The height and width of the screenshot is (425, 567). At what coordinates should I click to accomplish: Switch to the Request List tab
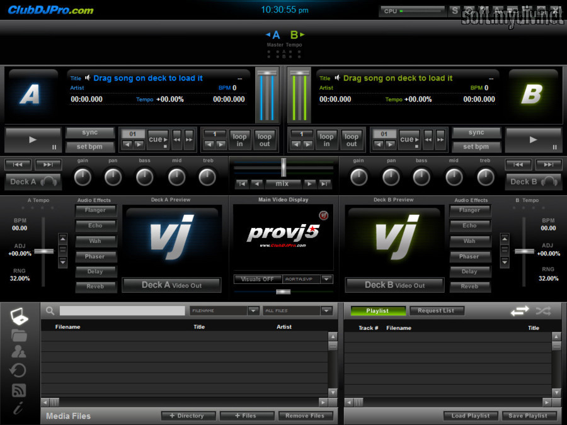(x=436, y=311)
